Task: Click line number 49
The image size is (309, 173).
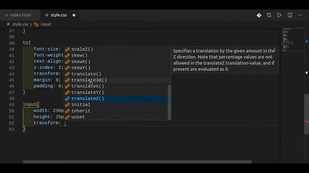Action: pos(12,105)
